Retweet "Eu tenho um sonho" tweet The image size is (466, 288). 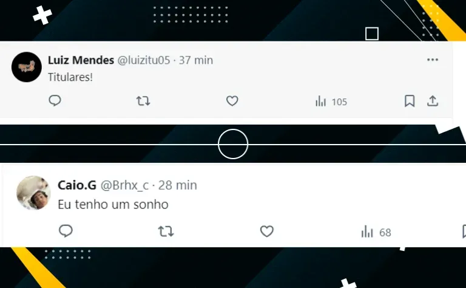point(166,231)
